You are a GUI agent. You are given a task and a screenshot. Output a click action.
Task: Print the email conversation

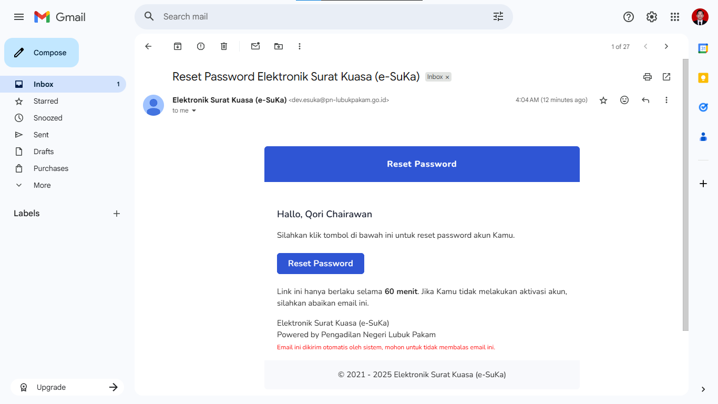click(x=648, y=77)
